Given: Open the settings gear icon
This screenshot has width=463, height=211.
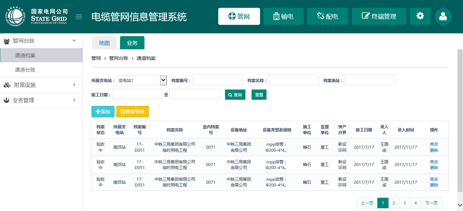Looking at the screenshot, I should tap(420, 16).
